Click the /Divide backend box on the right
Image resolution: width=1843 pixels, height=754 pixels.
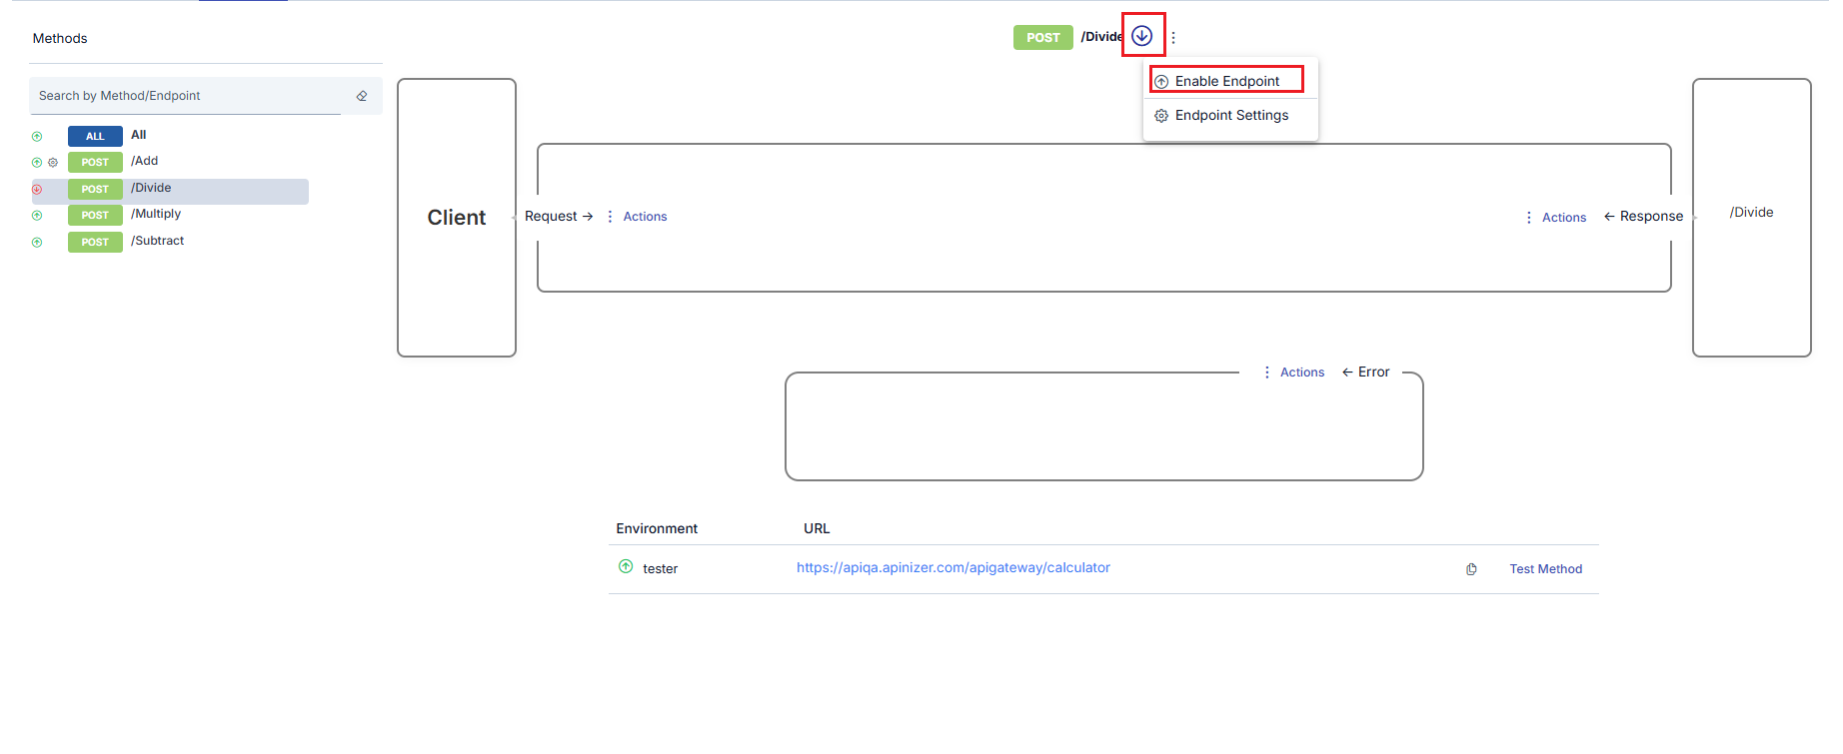pos(1751,218)
